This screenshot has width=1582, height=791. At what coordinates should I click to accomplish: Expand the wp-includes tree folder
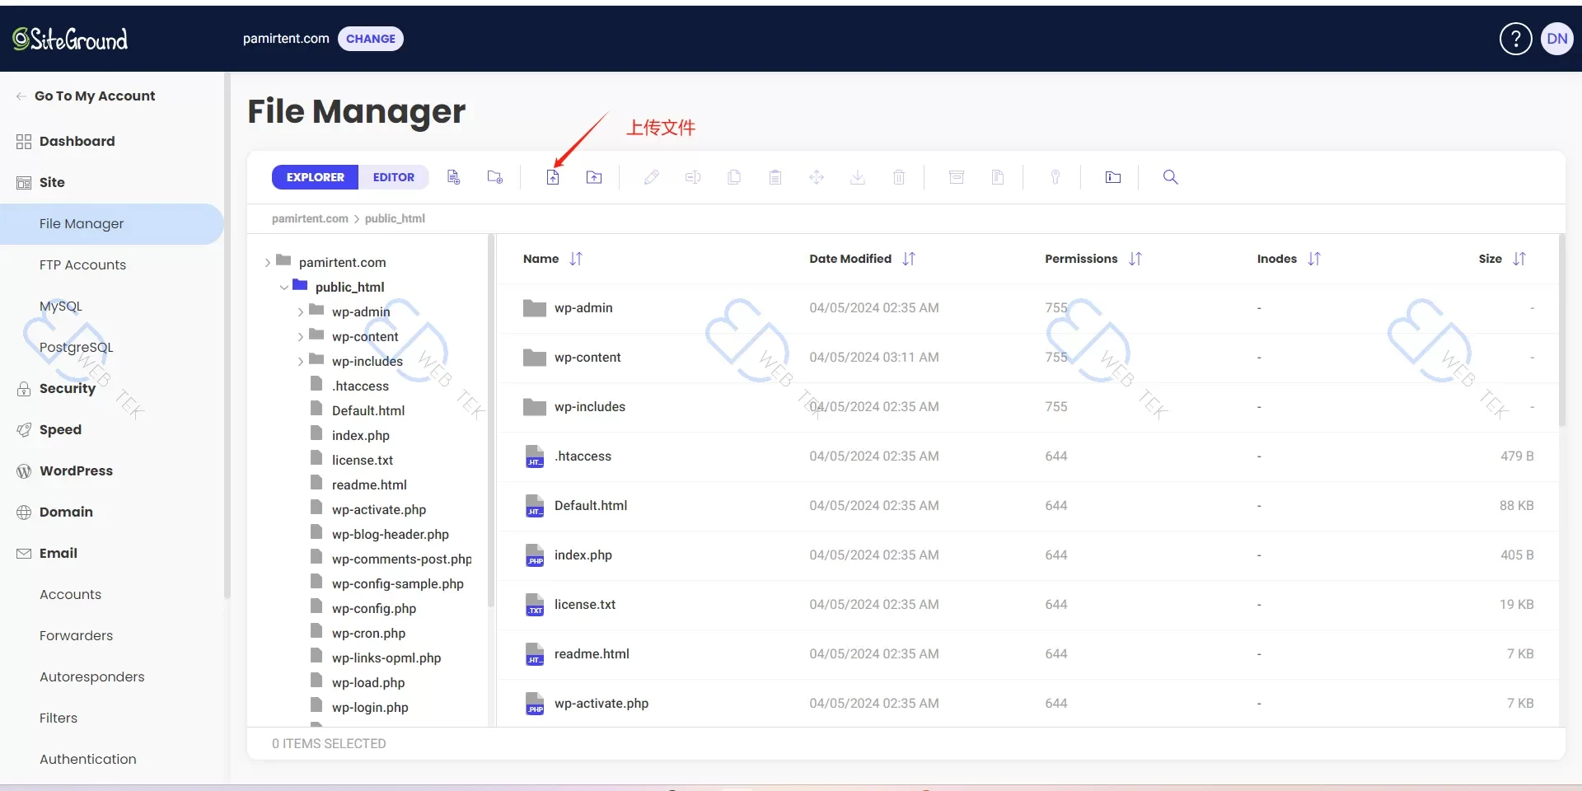[x=300, y=362]
